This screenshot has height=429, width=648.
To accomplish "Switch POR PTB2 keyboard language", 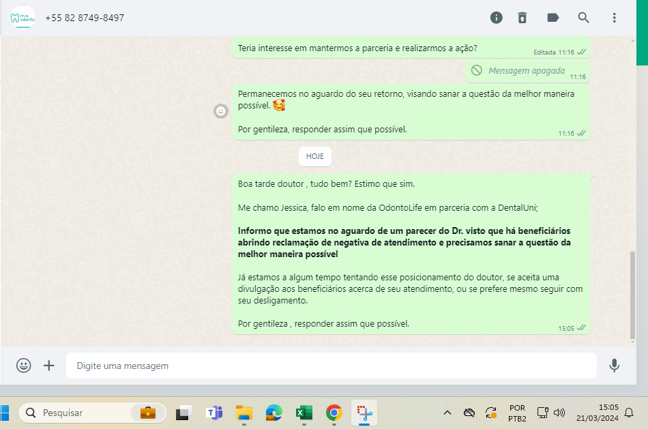I will point(517,413).
